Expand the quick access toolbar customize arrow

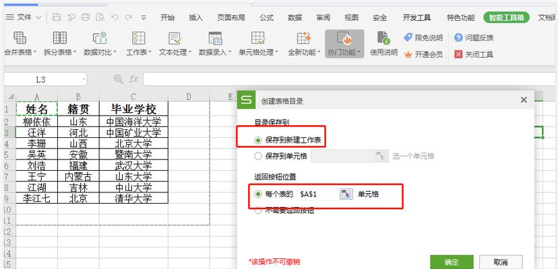[x=144, y=17]
